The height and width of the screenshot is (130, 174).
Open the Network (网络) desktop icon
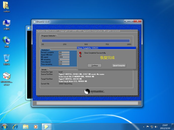[x=7, y=42]
